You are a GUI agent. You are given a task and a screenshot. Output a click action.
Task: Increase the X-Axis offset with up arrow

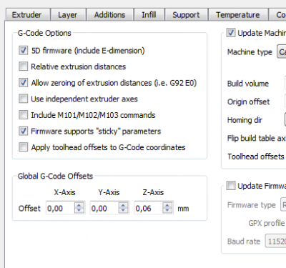pos(79,206)
